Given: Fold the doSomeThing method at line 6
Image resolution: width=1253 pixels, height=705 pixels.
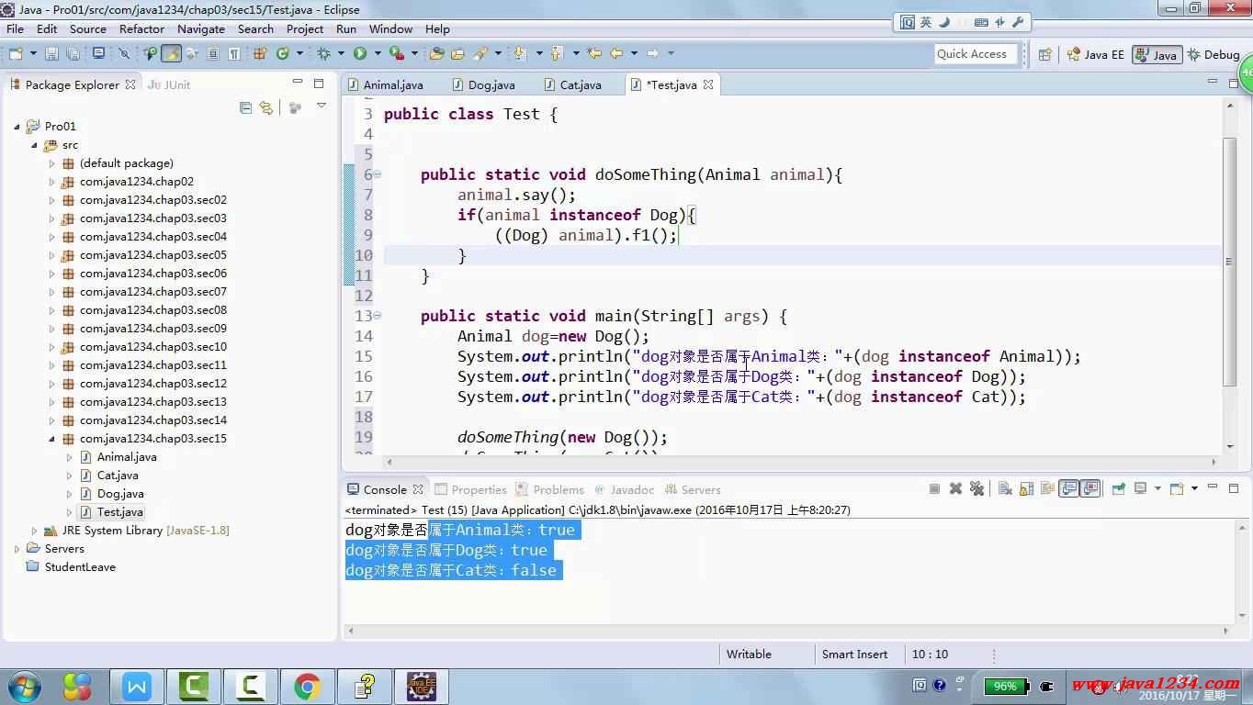Looking at the screenshot, I should point(378,174).
